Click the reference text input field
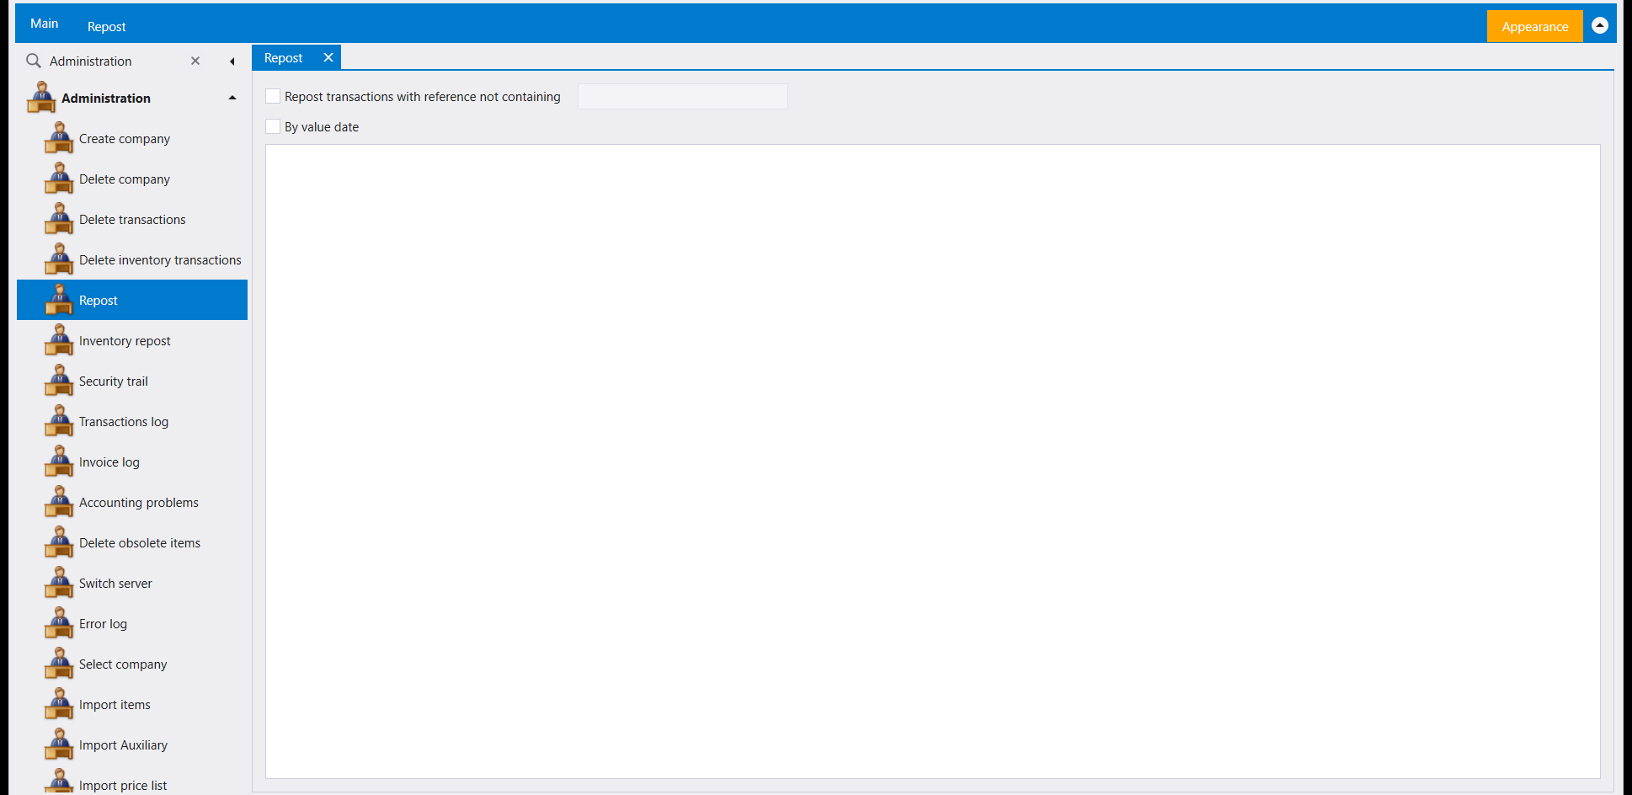 coord(683,96)
